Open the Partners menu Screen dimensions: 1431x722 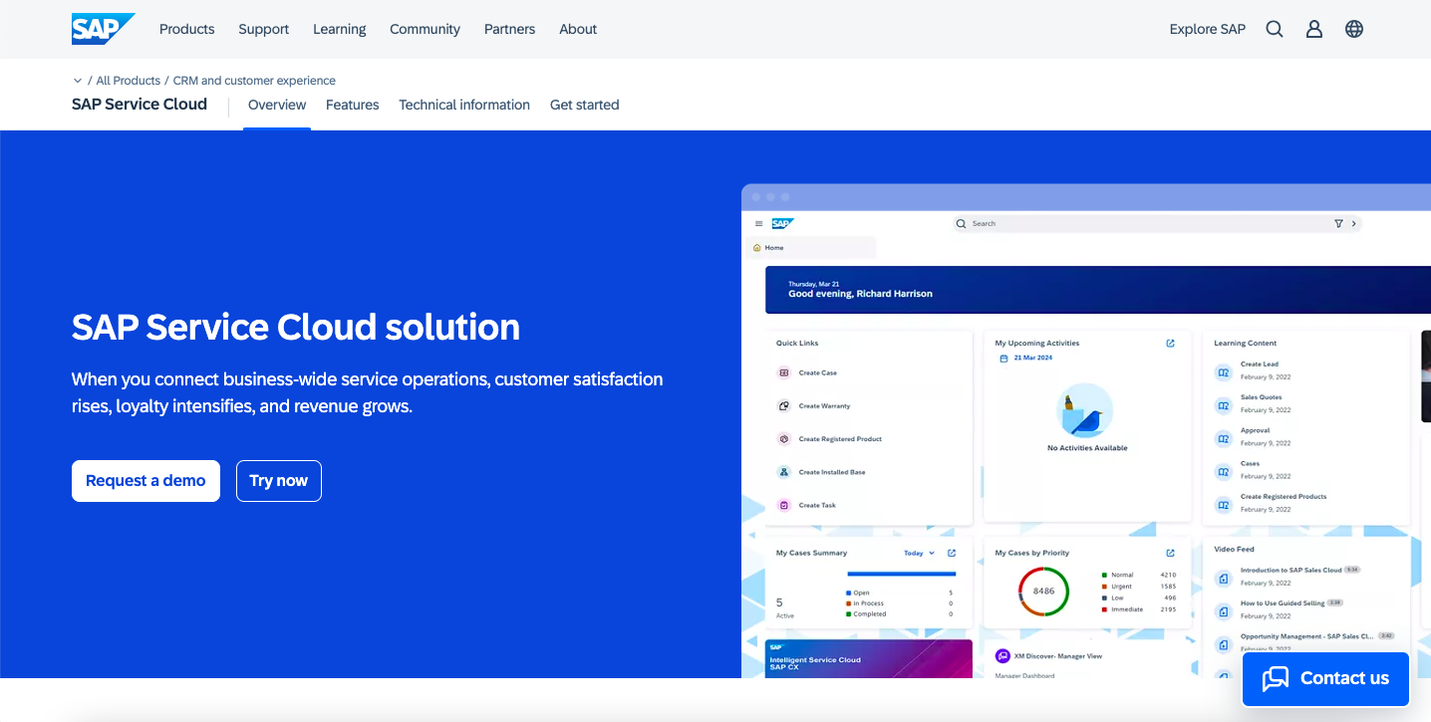[510, 29]
